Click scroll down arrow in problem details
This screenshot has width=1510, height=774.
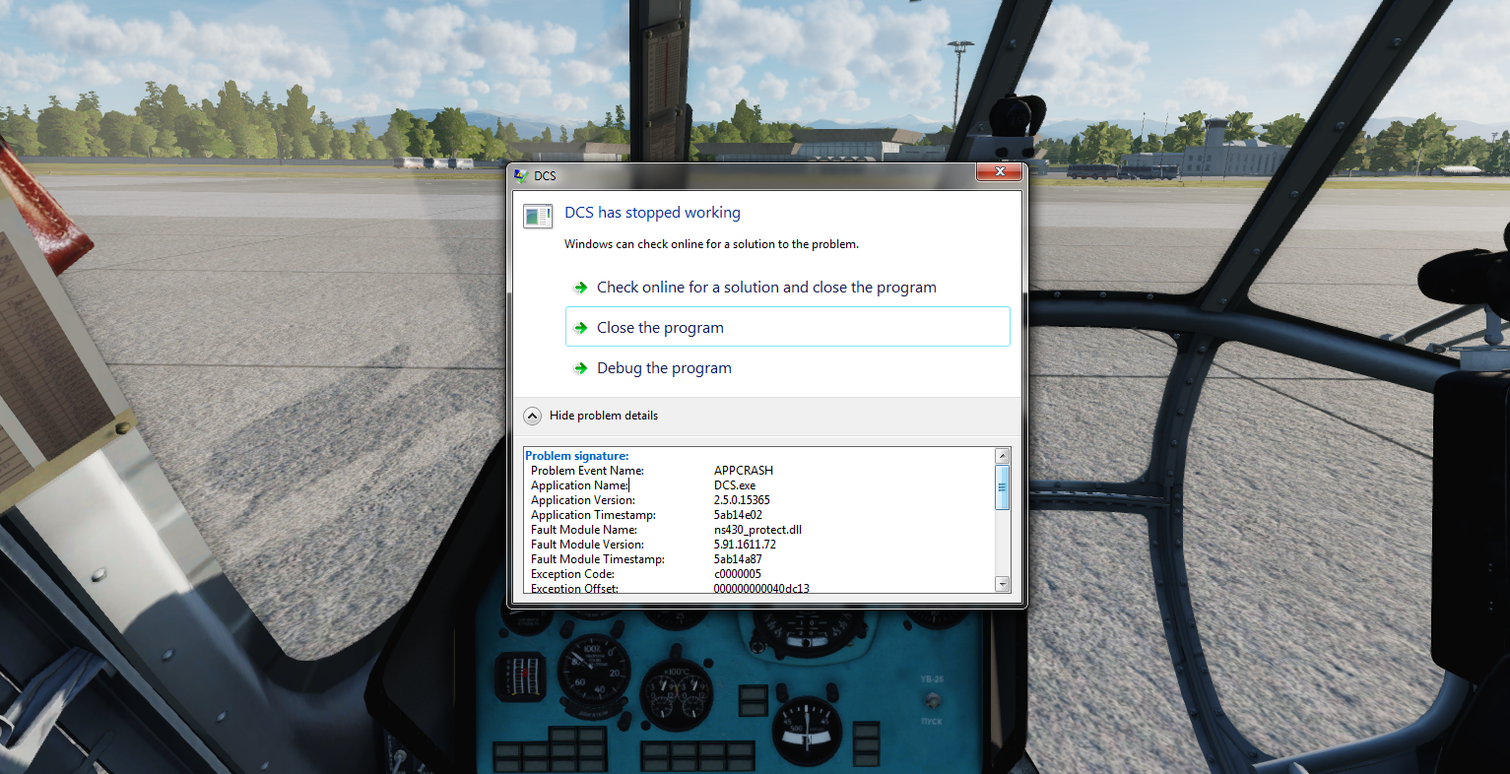click(x=1003, y=584)
